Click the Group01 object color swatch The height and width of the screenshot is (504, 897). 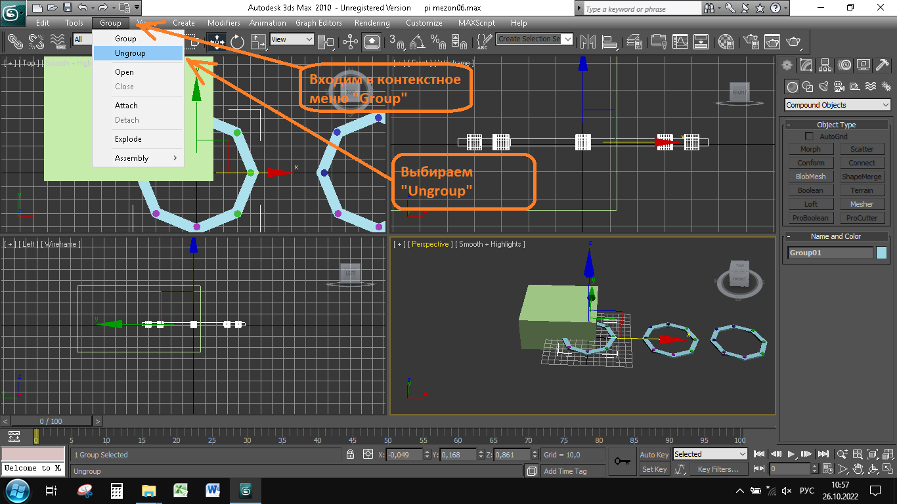click(881, 253)
